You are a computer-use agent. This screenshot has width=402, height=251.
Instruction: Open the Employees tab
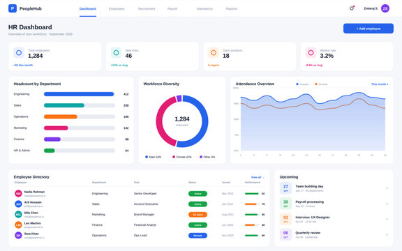pyautogui.click(x=117, y=8)
